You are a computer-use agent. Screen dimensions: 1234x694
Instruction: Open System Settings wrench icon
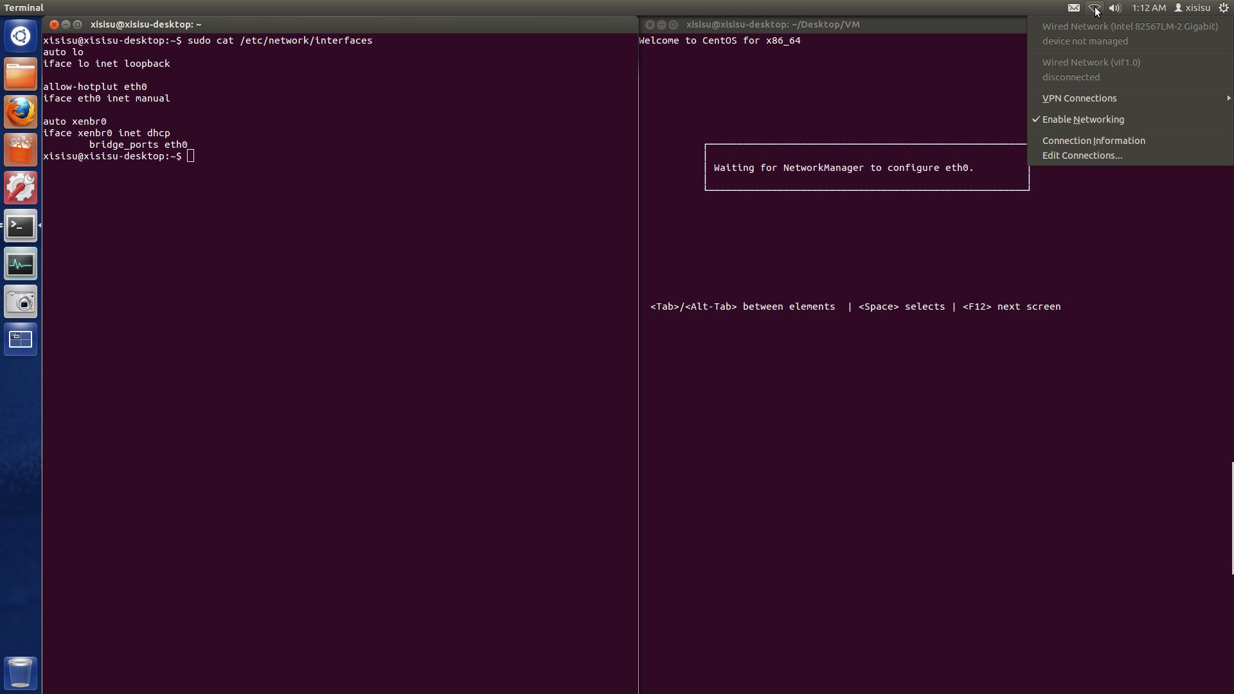point(21,188)
